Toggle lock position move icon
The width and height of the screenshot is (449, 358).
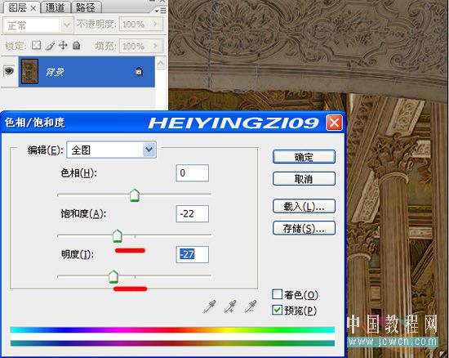click(63, 45)
